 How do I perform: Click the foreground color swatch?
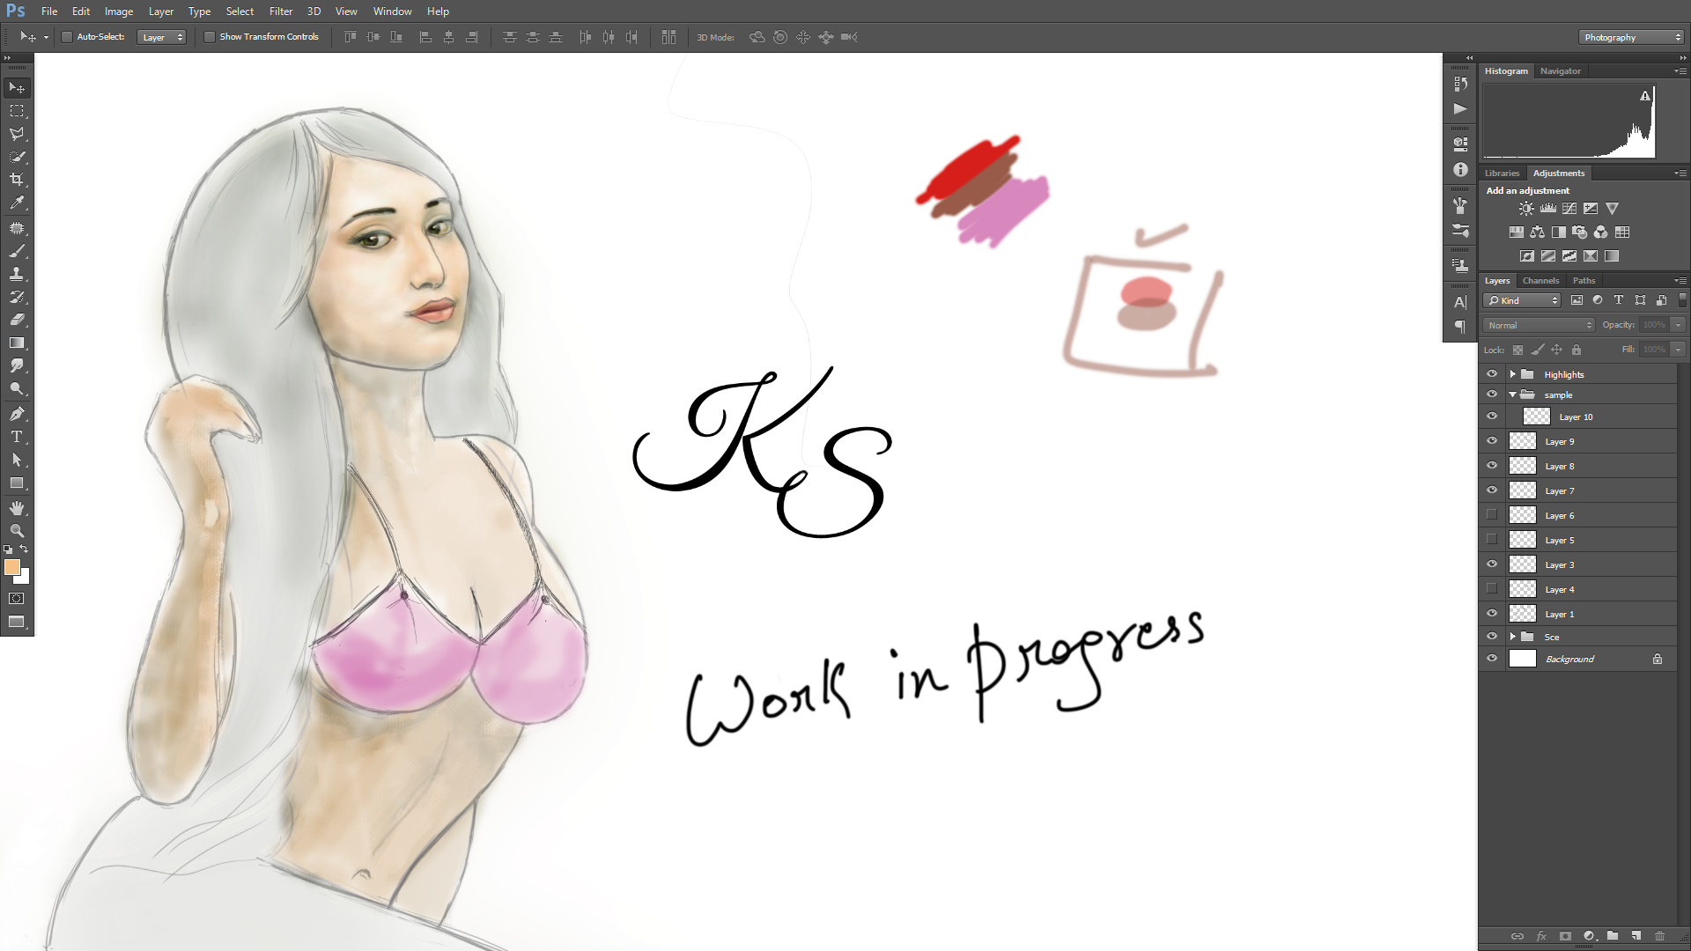point(11,568)
